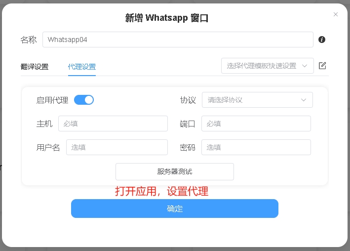Focus the 密码 password field
The image size is (350, 251).
tap(256, 147)
